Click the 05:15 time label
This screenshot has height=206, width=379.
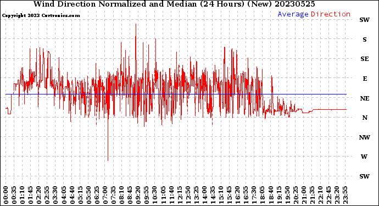coord(80,195)
